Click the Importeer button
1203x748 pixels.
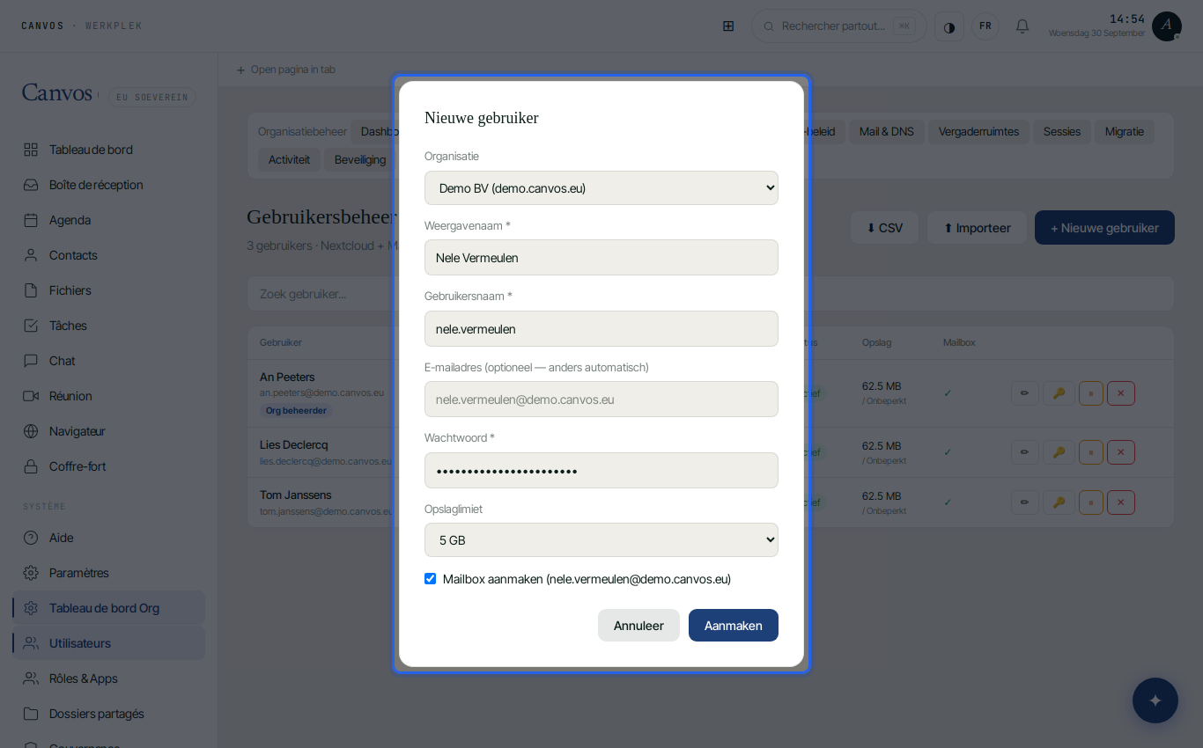click(x=978, y=227)
